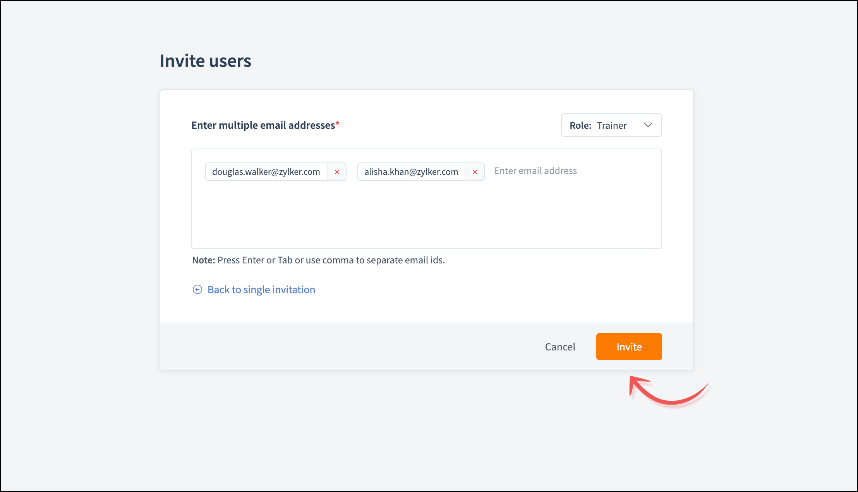Click the circled back arrow icon
This screenshot has width=858, height=492.
[x=197, y=289]
